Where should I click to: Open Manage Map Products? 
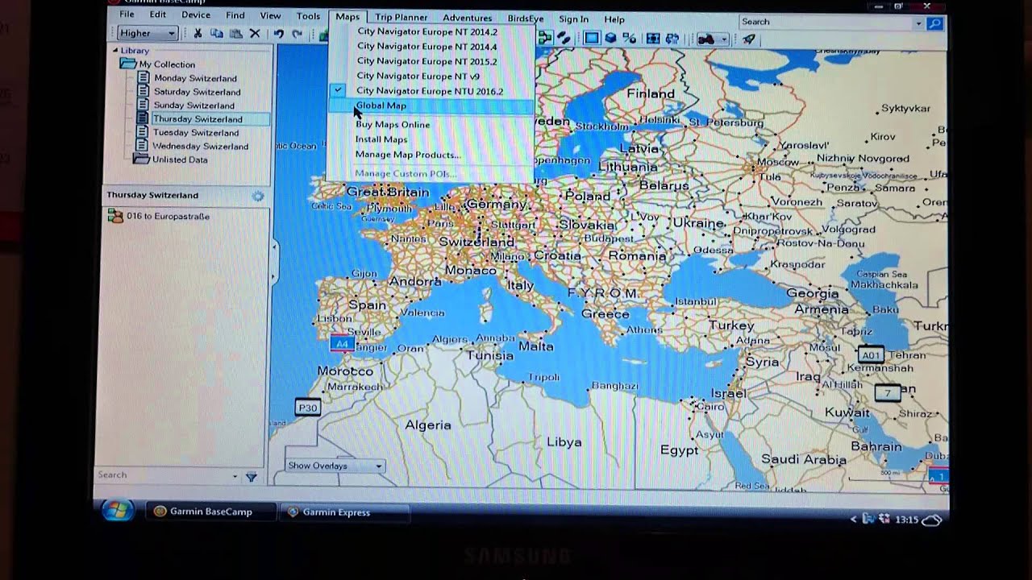(408, 155)
